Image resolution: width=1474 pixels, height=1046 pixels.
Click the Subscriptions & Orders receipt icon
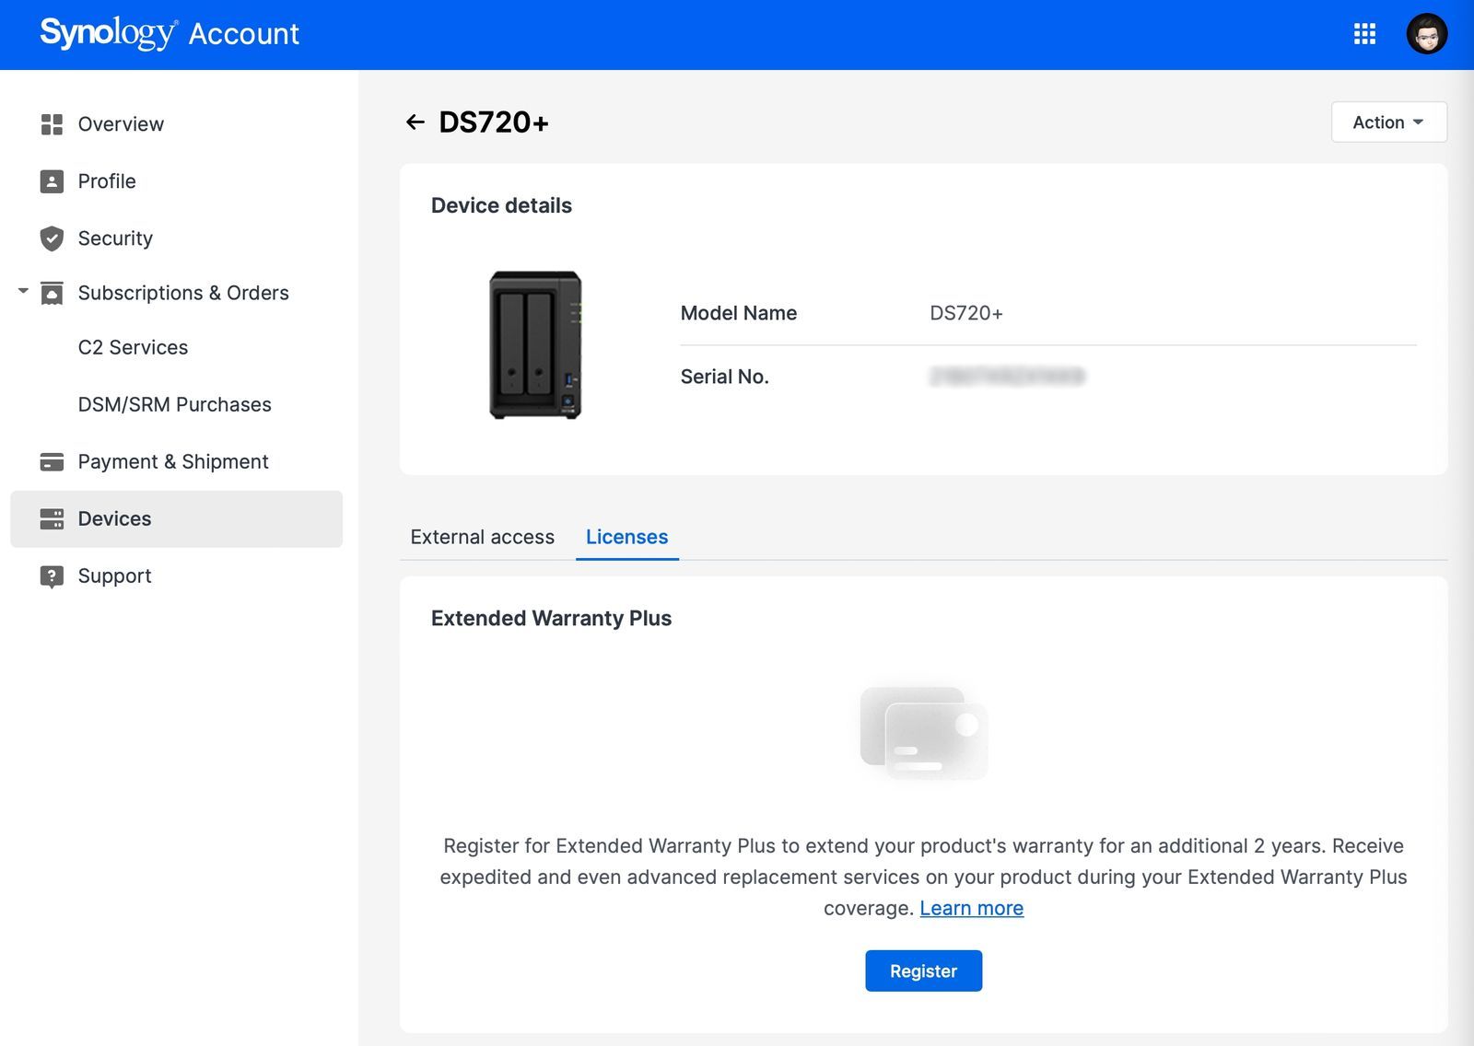[52, 293]
